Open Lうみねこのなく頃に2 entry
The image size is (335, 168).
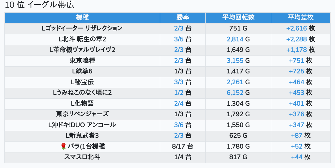pyautogui.click(x=82, y=93)
